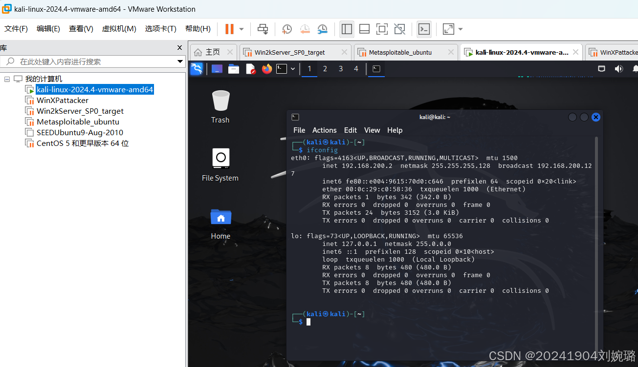Viewport: 638px width, 367px height.
Task: Select kali-linux-2024.4-vmware-amd64 in library
Action: (95, 90)
